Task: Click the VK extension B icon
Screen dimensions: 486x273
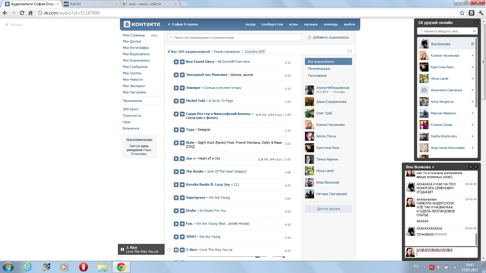Action: [471, 13]
